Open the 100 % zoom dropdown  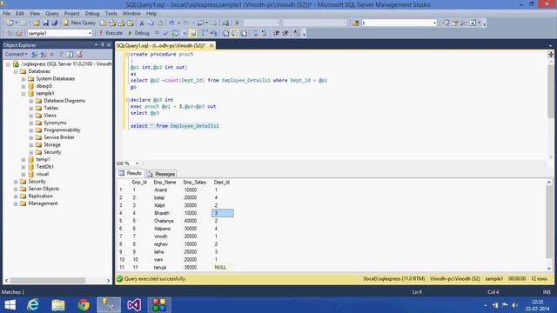click(x=138, y=163)
